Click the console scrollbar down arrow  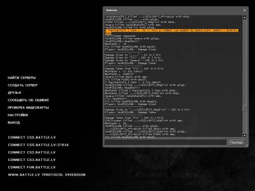point(244,135)
